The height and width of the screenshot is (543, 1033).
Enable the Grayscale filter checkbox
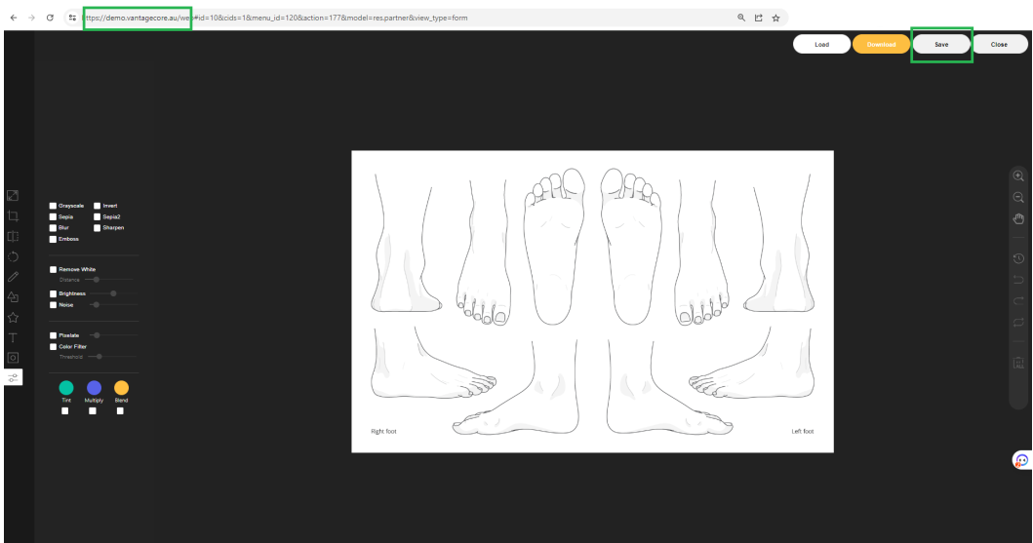pos(54,206)
